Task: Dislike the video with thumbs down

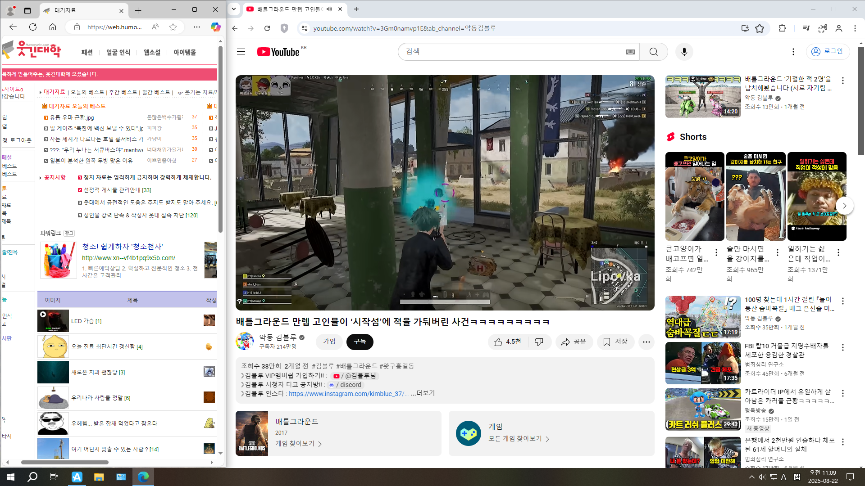Action: (539, 342)
